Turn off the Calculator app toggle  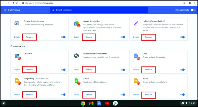coord(63,70)
